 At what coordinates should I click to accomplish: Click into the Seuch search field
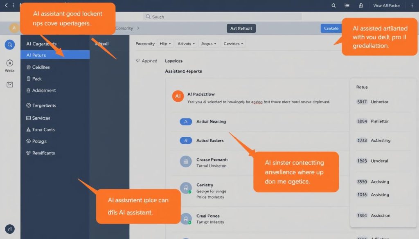pyautogui.click(x=223, y=17)
